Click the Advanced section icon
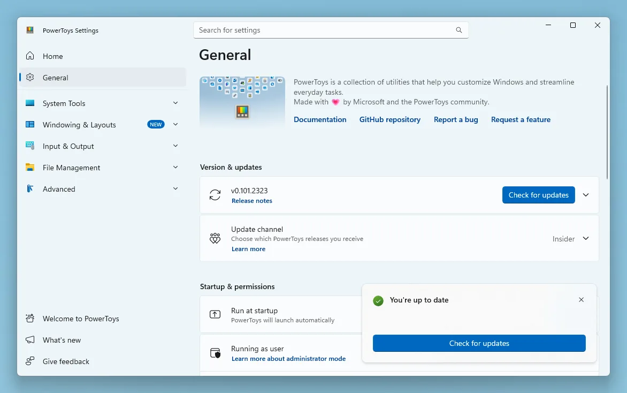 [30, 188]
